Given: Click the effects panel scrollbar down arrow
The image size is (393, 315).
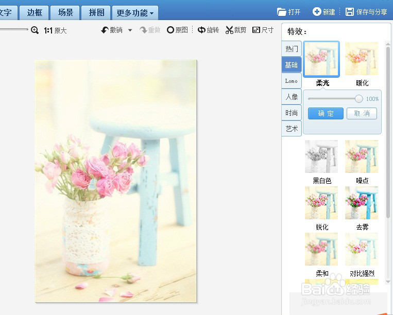Looking at the screenshot, I should pos(388,282).
